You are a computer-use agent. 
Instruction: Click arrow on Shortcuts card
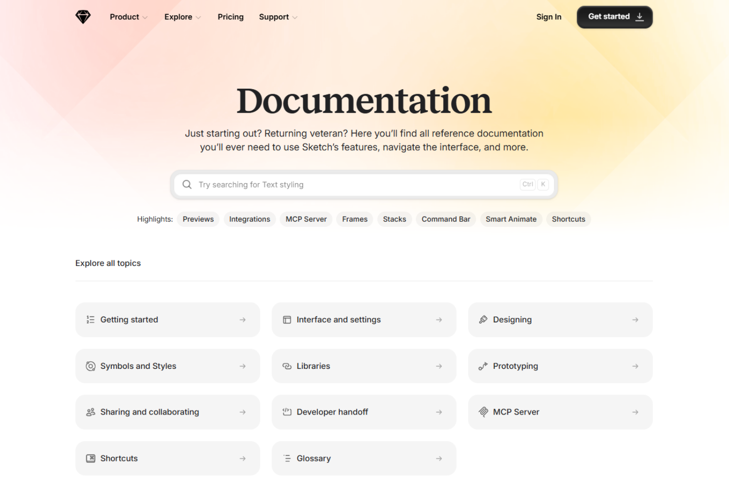pyautogui.click(x=243, y=458)
